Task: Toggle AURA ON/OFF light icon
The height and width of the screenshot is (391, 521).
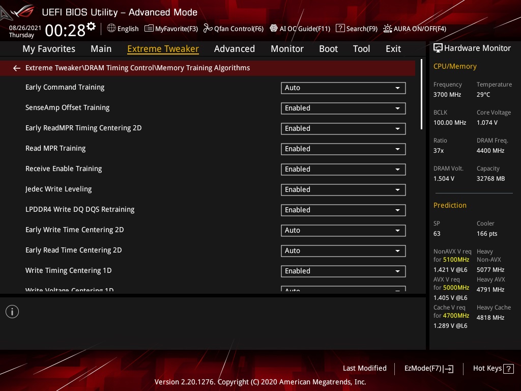Action: pyautogui.click(x=387, y=29)
